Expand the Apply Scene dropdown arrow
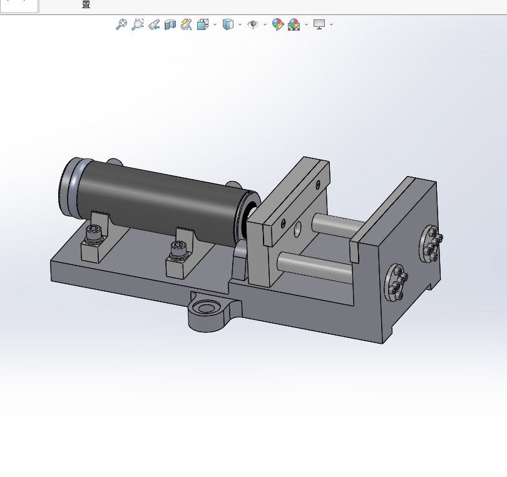This screenshot has width=507, height=477. (307, 24)
